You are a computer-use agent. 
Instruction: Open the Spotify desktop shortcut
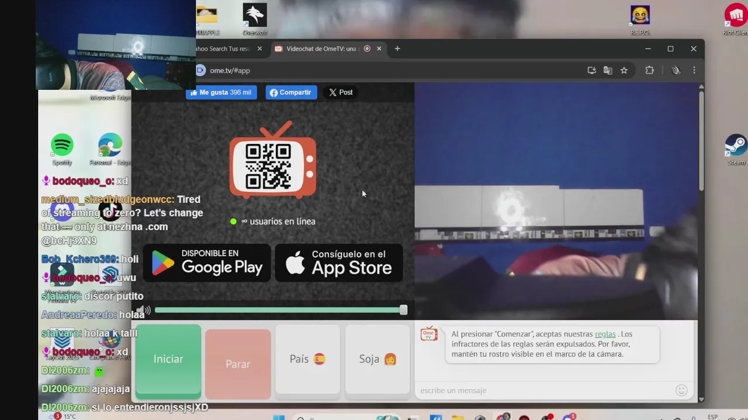(x=62, y=149)
